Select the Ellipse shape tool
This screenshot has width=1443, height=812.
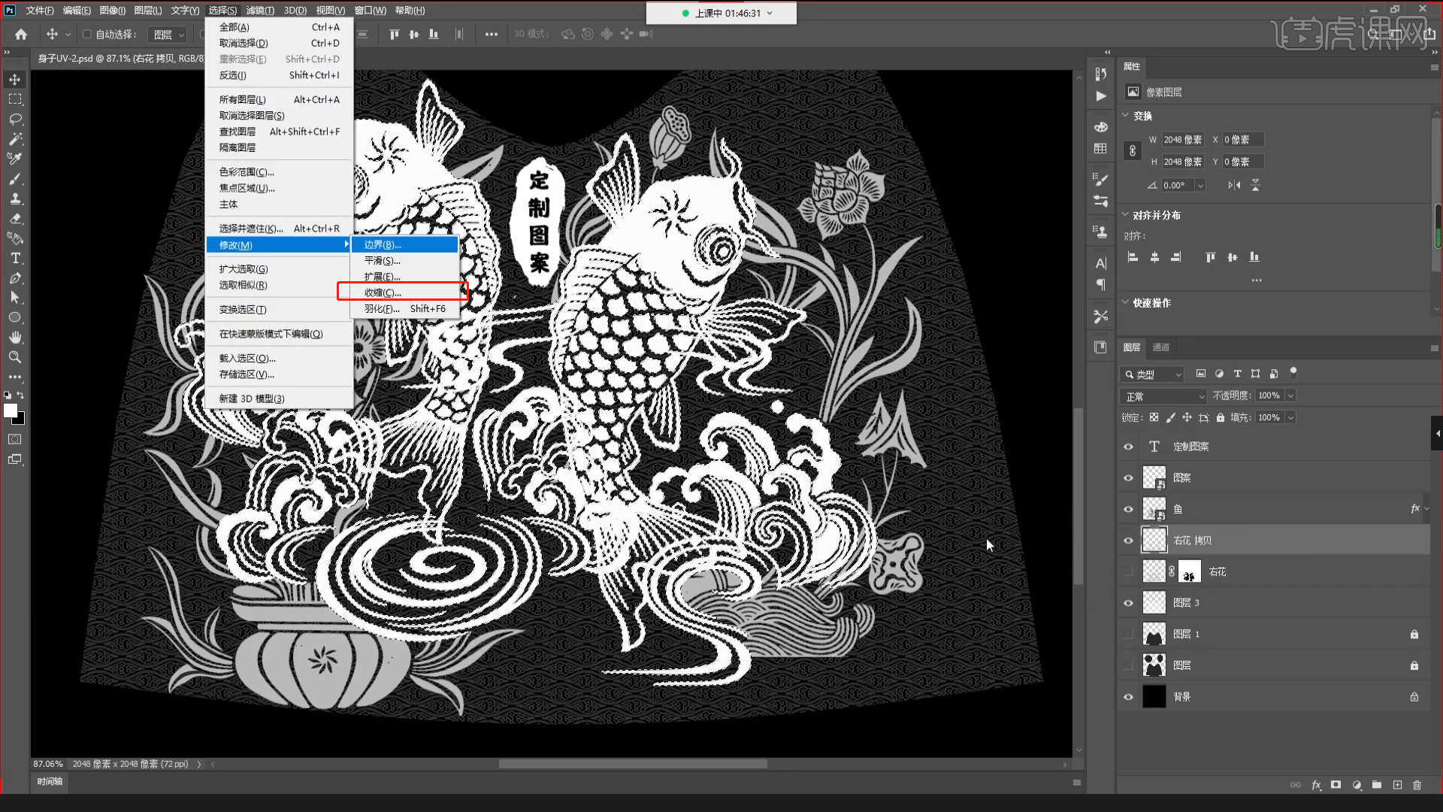[x=15, y=317]
